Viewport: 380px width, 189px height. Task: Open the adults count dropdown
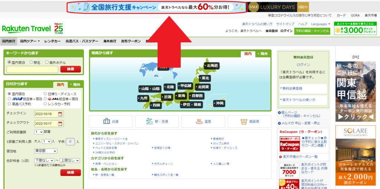(46, 142)
